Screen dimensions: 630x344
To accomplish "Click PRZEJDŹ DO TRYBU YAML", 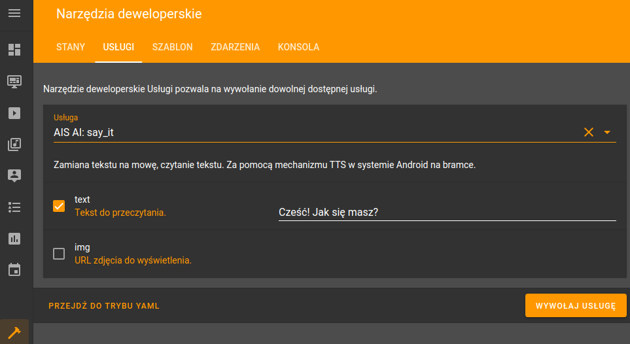I will click(104, 306).
